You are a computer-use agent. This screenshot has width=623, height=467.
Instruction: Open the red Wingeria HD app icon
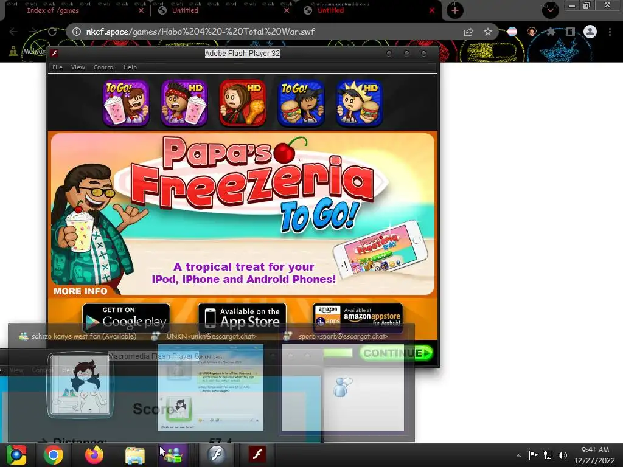(242, 103)
